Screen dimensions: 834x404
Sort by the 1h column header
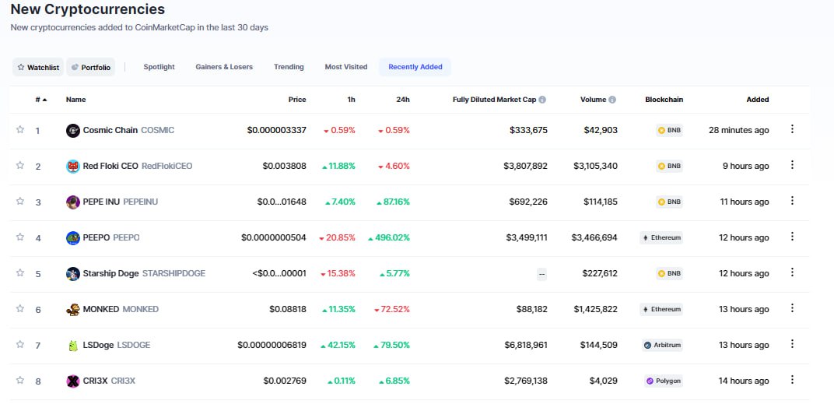(351, 100)
